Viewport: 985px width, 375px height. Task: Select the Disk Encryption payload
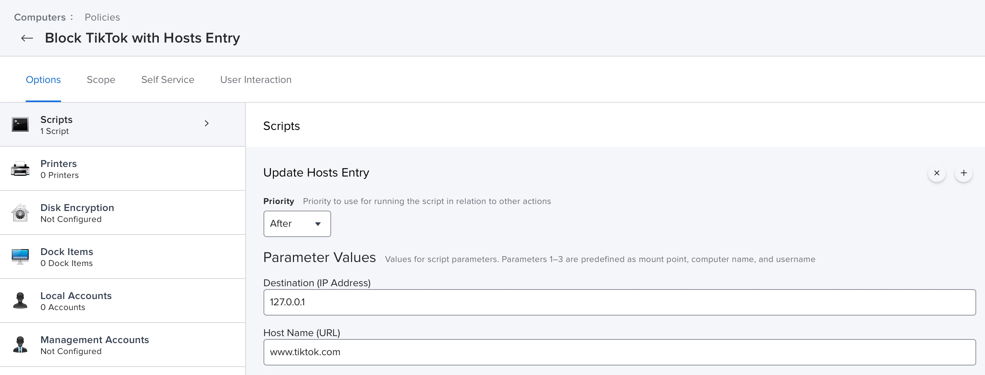tap(122, 213)
